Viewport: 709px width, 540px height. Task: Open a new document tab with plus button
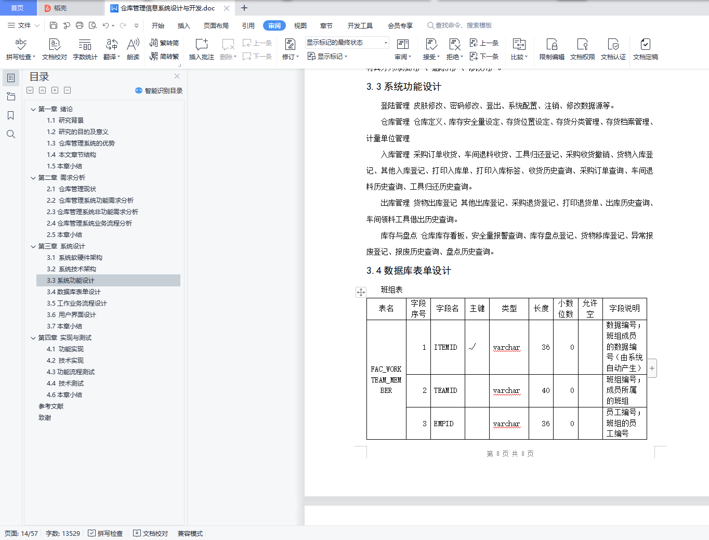pyautogui.click(x=244, y=8)
